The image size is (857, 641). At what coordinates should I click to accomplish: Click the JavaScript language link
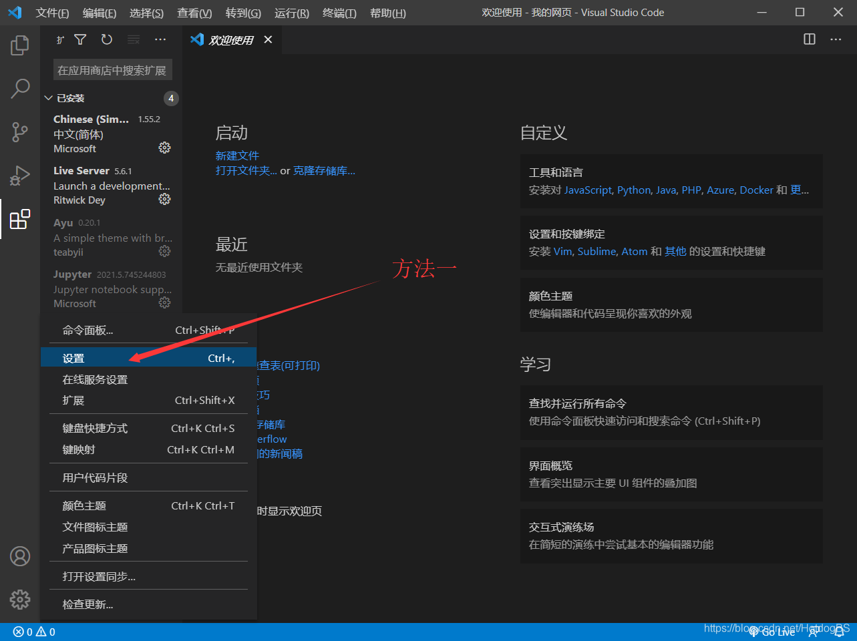(x=588, y=190)
